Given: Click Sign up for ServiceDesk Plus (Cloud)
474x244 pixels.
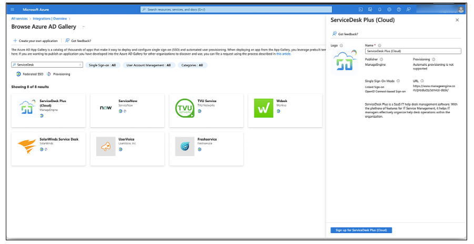Looking at the screenshot, I should point(361,230).
